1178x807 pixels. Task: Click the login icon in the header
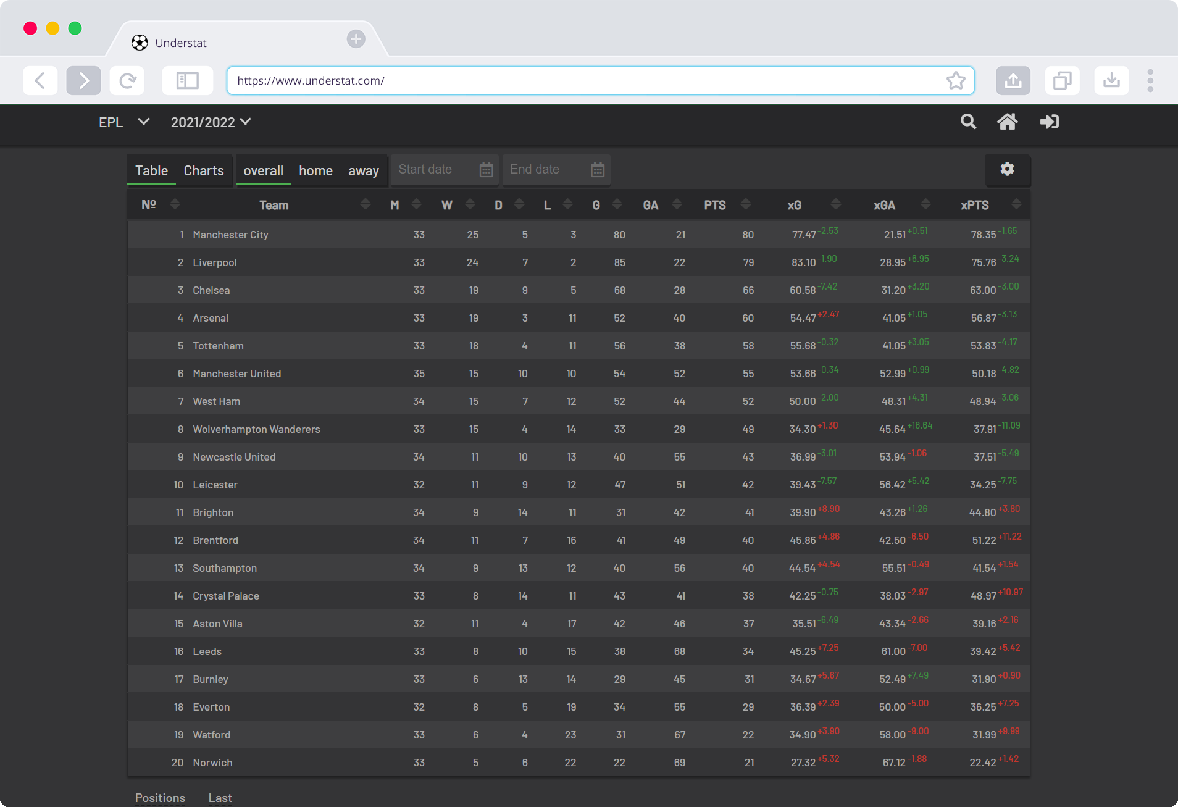(1049, 122)
